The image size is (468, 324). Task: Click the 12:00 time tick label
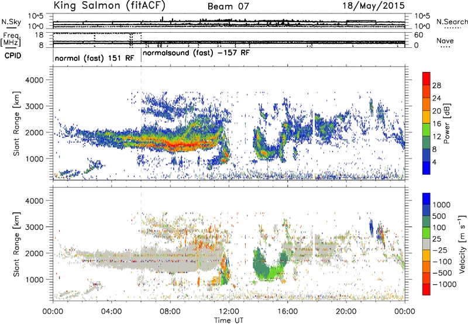(x=229, y=312)
